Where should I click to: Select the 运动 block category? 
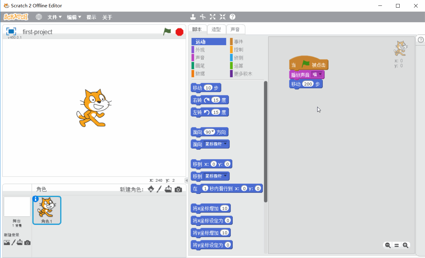209,42
